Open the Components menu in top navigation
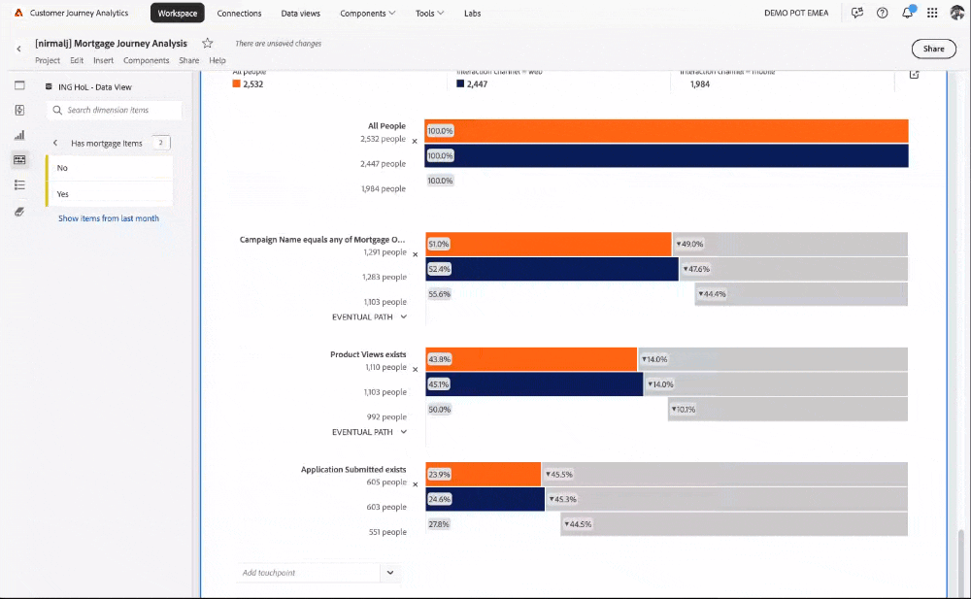 pyautogui.click(x=367, y=13)
